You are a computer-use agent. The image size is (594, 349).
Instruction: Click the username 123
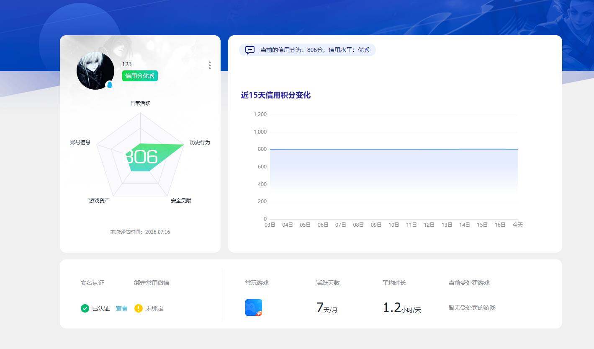click(x=127, y=64)
